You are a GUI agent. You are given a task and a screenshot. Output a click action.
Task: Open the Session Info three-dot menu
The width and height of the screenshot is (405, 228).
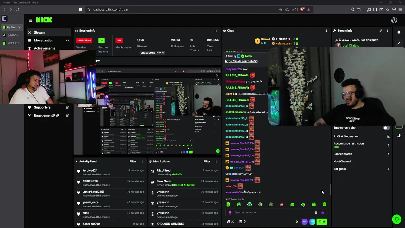(216, 31)
